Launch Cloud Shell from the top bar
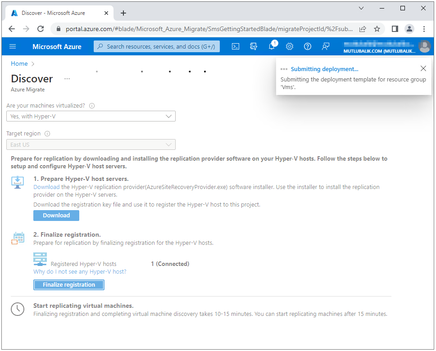Screen dimensions: 436x351 point(236,46)
